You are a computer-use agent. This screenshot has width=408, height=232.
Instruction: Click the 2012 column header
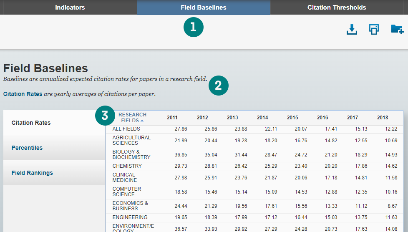(202, 117)
